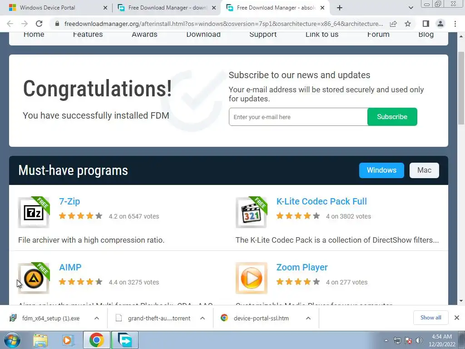Click the K-Lite Codec Pack star rating
This screenshot has width=465, height=349.
pyautogui.click(x=298, y=216)
